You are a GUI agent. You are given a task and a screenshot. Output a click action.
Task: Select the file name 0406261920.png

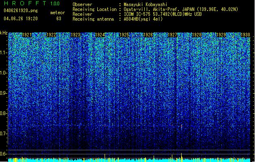(x=21, y=11)
